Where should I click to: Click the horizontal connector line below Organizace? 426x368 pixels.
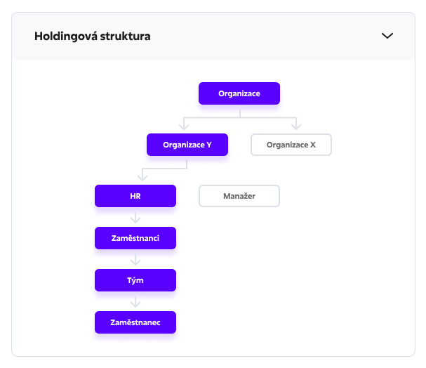click(239, 117)
